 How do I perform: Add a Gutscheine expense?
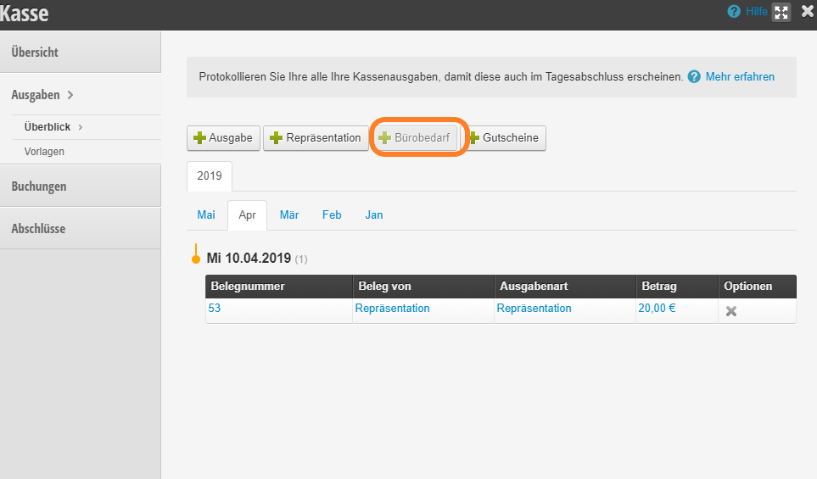[504, 138]
